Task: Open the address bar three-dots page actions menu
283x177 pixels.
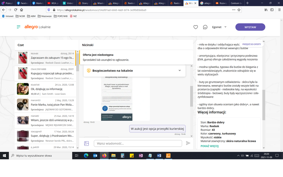Action: tap(233, 10)
